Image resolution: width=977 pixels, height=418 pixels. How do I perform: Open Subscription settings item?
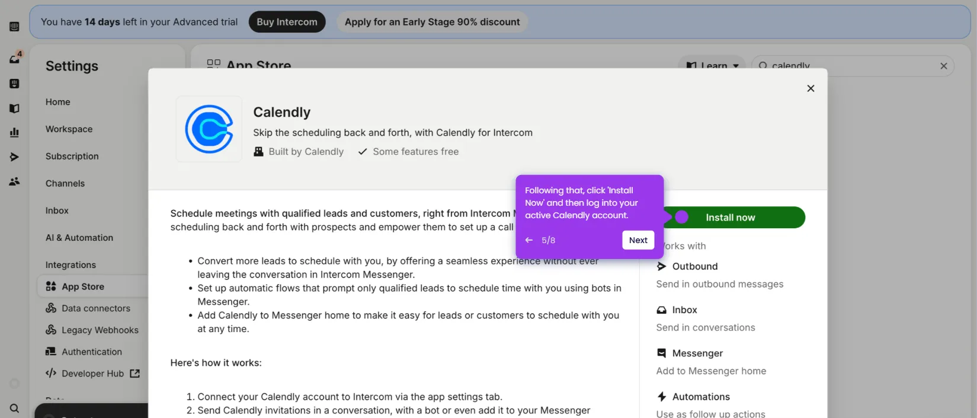(x=72, y=157)
